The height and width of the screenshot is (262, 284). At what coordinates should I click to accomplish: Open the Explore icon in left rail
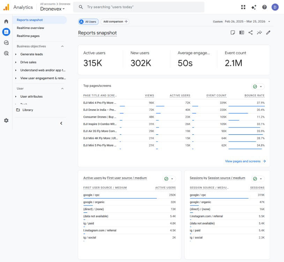[x=6, y=43]
